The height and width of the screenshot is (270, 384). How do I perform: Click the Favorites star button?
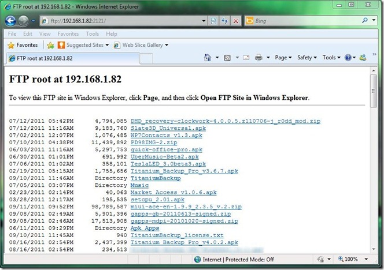[23, 45]
